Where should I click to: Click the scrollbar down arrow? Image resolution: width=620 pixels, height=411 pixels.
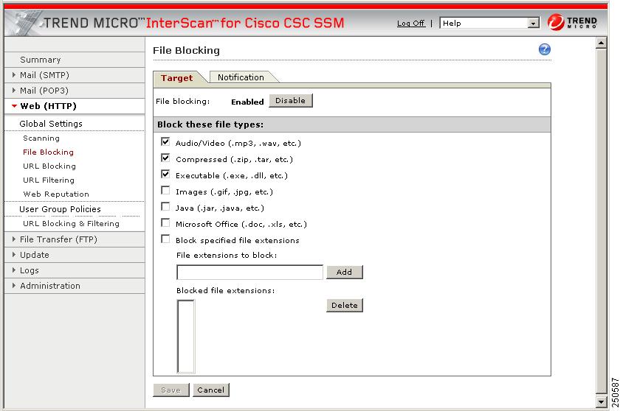point(601,402)
